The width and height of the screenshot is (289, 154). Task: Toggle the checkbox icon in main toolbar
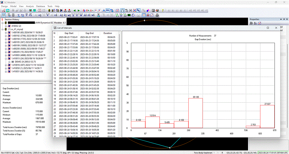tap(117, 10)
